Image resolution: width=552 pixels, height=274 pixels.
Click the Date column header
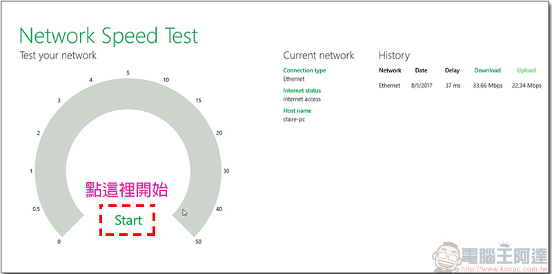(x=421, y=70)
